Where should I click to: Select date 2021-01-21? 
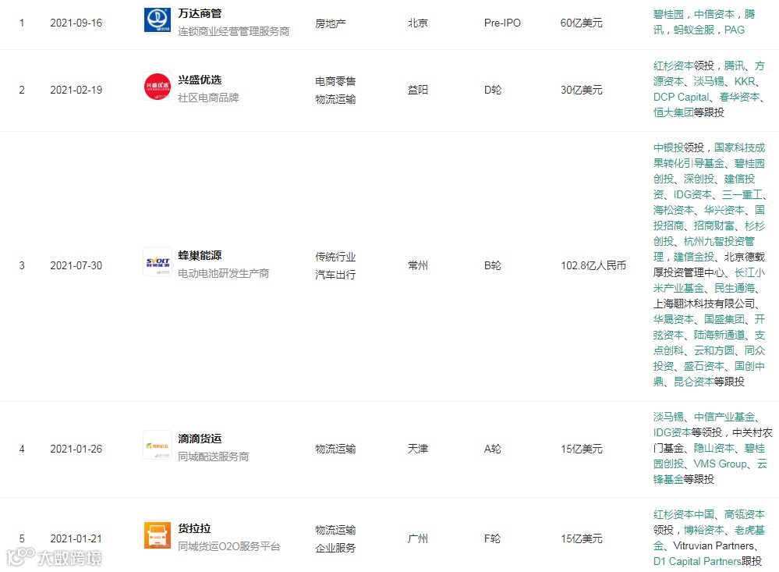(x=76, y=538)
